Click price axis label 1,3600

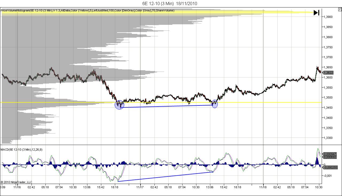click(x=328, y=77)
